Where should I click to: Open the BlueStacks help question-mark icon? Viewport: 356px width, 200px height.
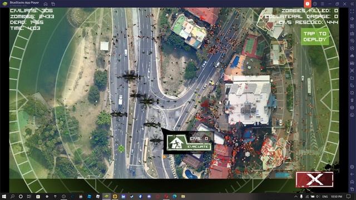(x=315, y=4)
